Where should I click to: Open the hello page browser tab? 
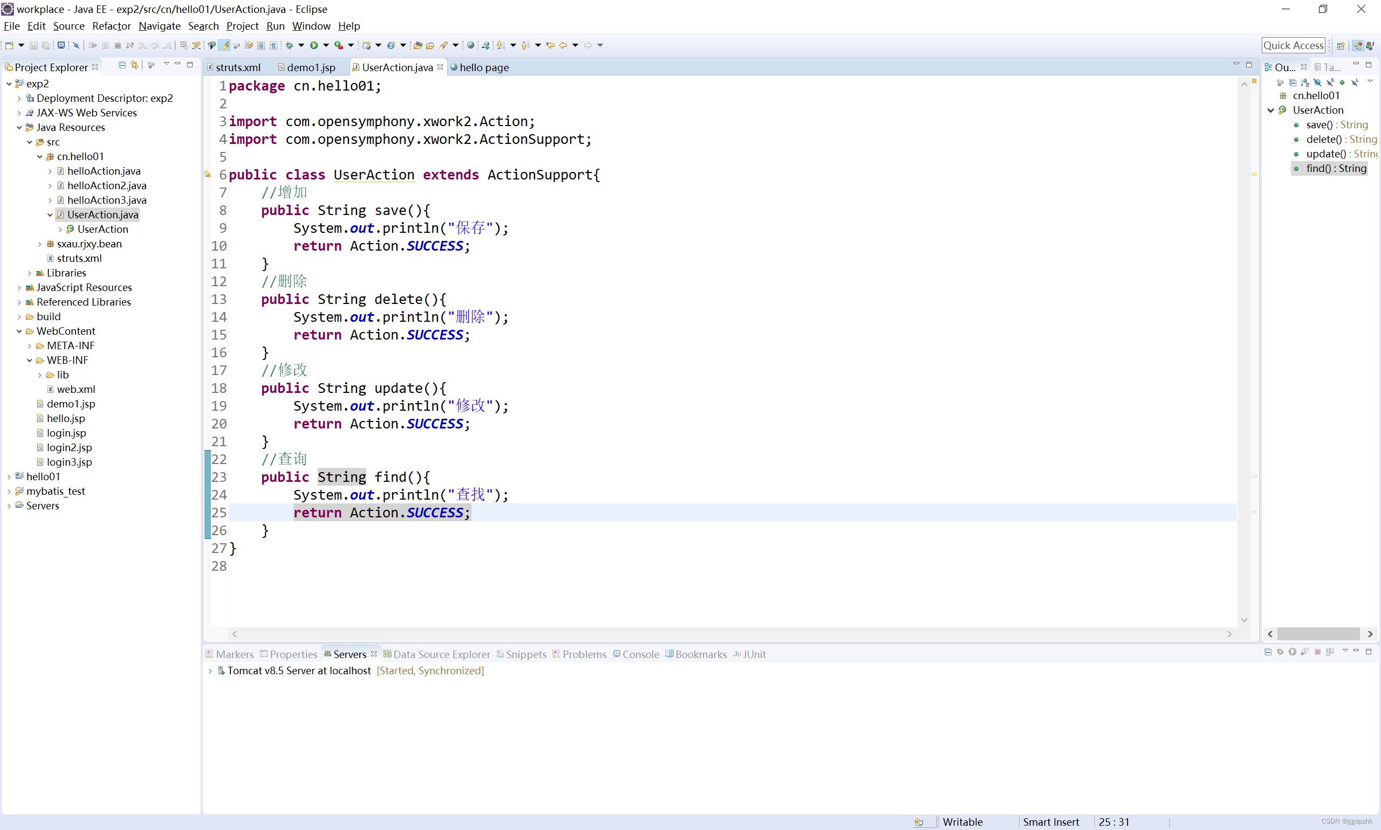480,67
